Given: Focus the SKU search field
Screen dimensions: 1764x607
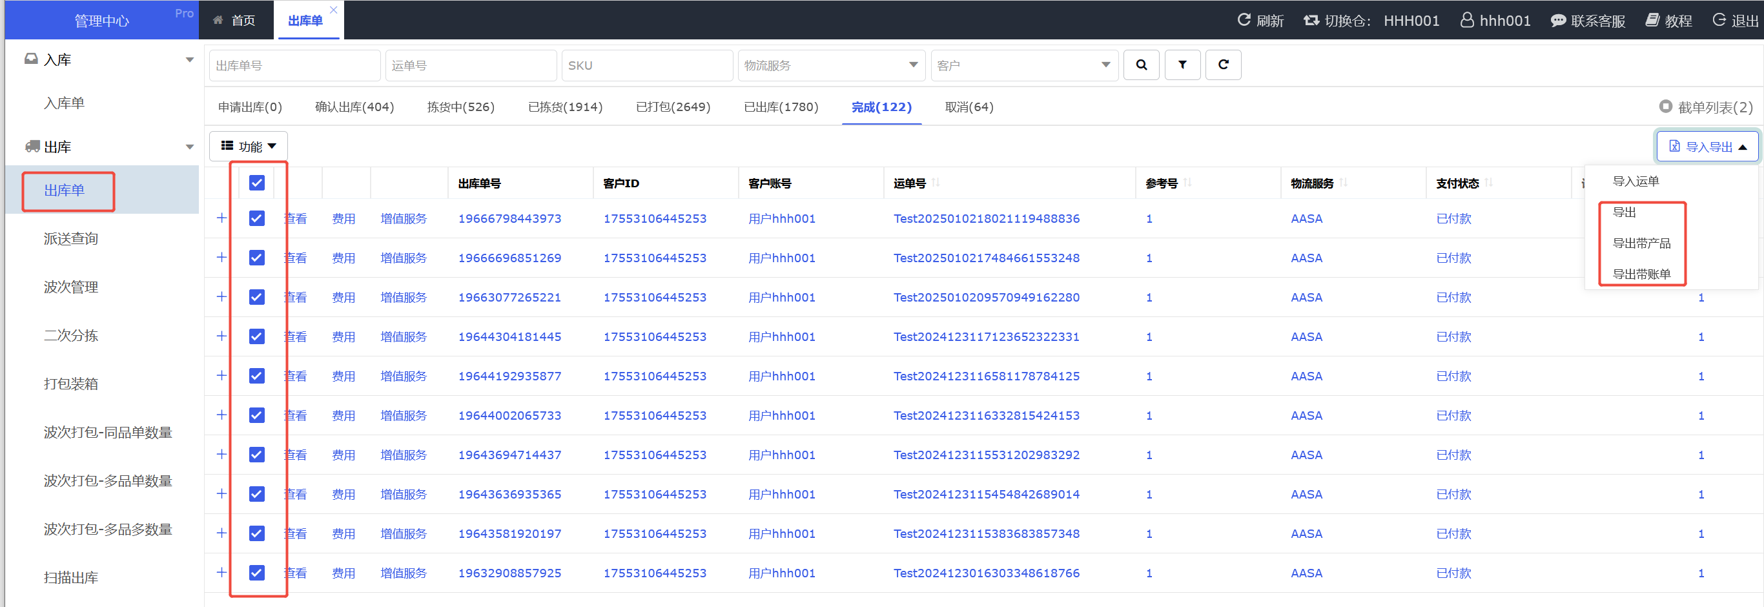Looking at the screenshot, I should click(647, 65).
